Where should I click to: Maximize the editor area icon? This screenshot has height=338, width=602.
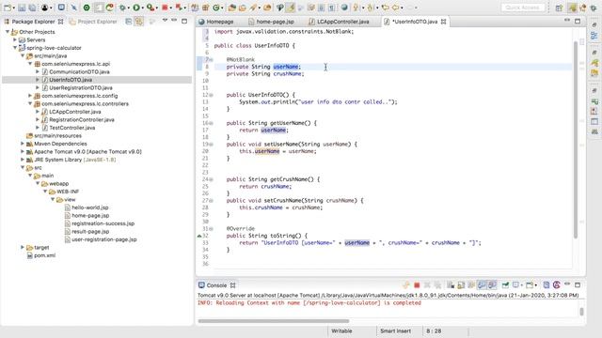(x=578, y=21)
